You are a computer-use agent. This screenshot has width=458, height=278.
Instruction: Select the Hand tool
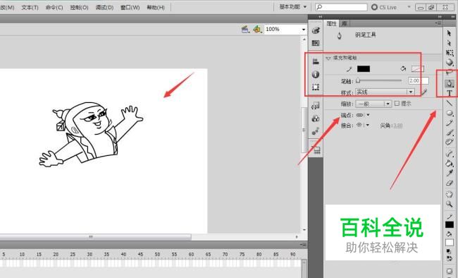(450, 194)
